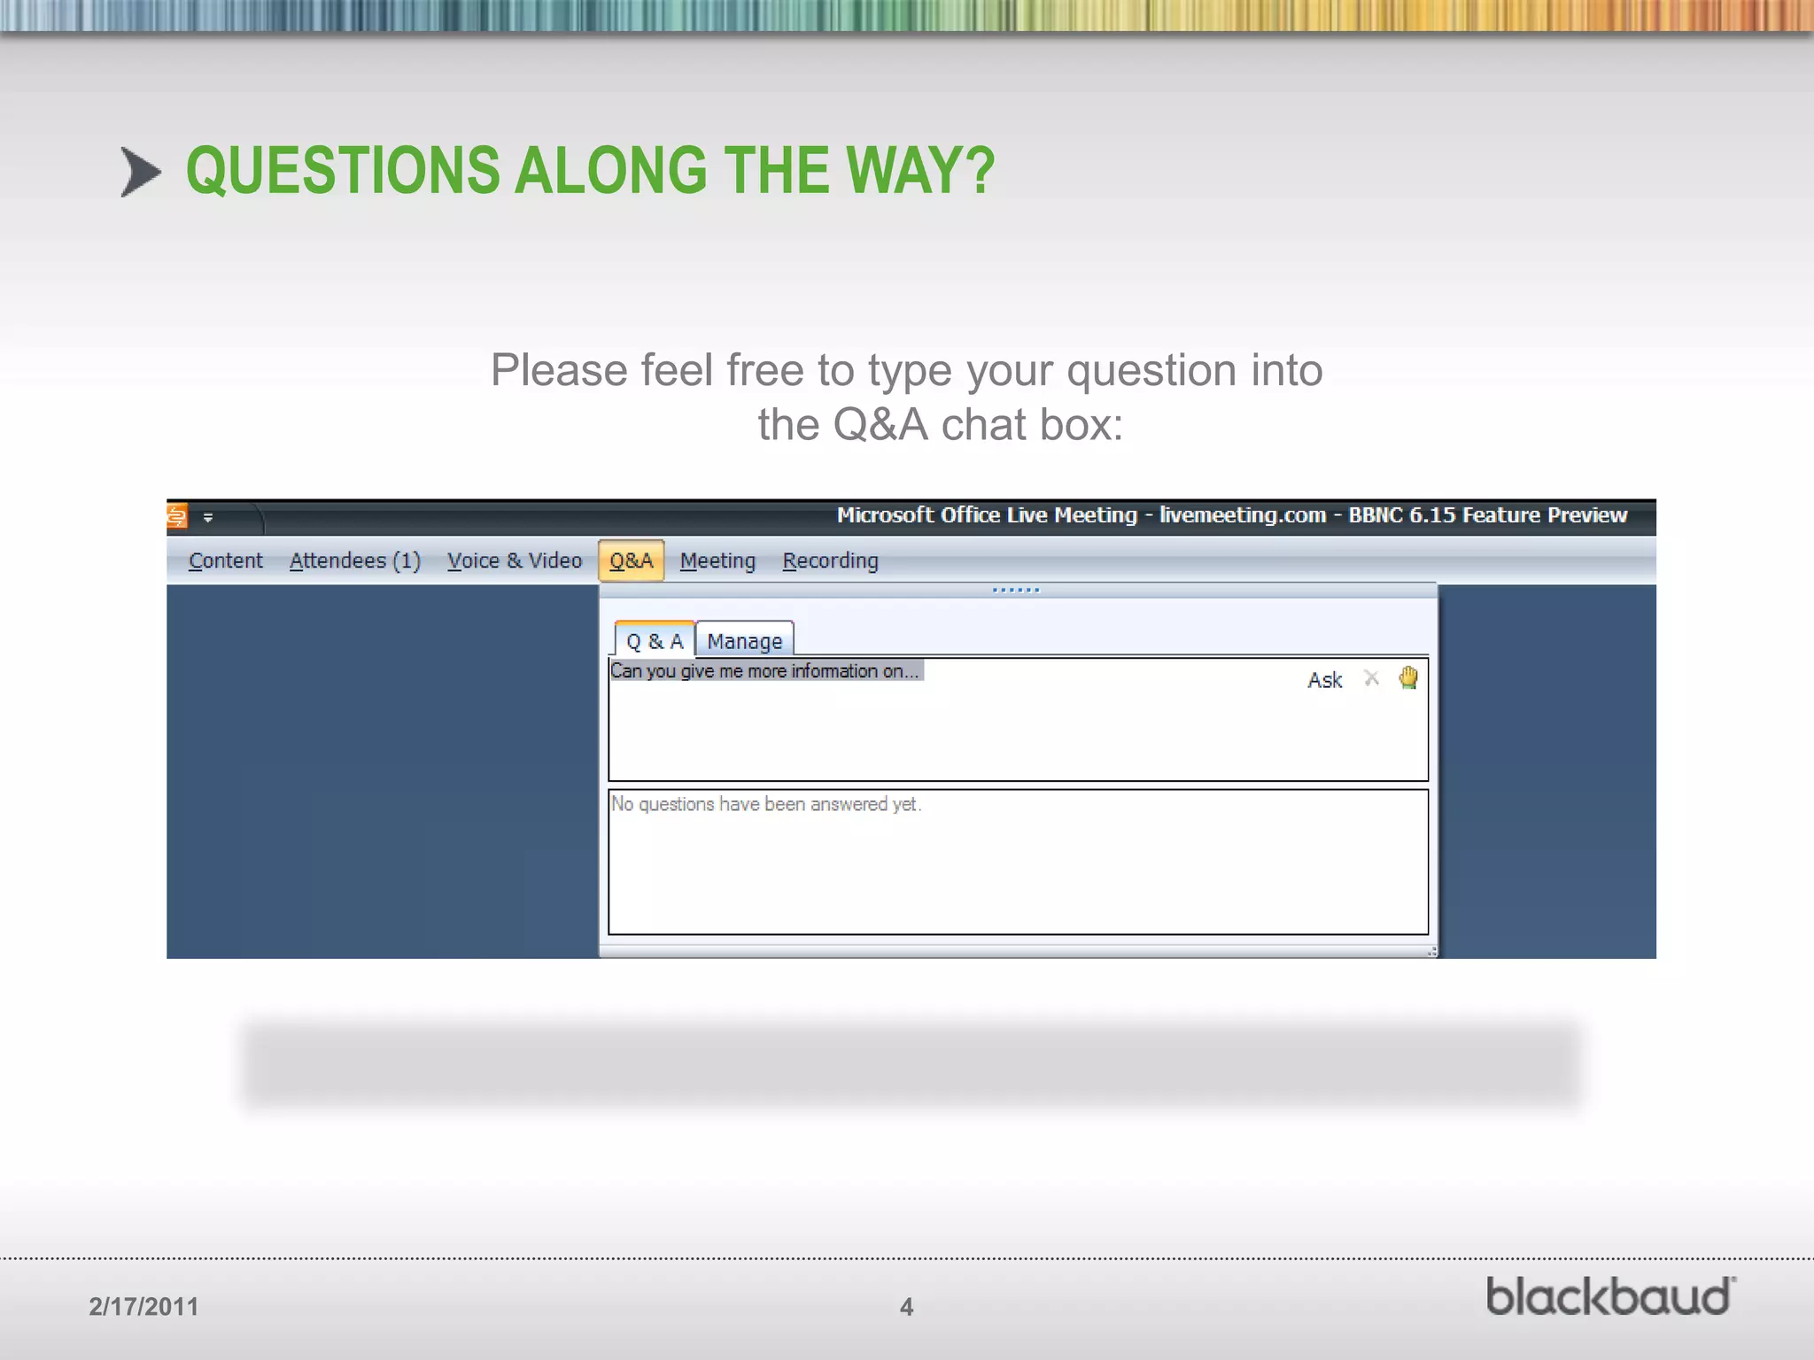
Task: Open the Content menu
Action: [x=225, y=560]
